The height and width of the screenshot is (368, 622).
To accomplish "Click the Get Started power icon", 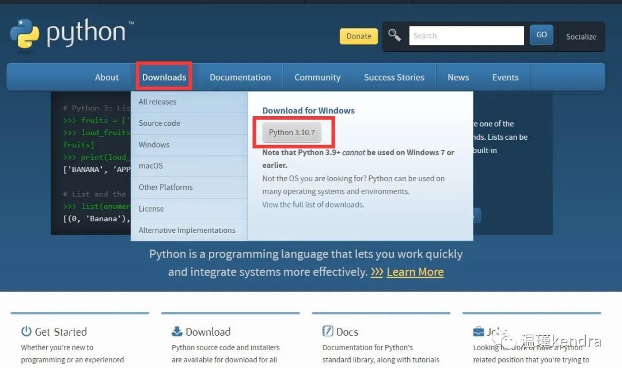I will click(26, 331).
